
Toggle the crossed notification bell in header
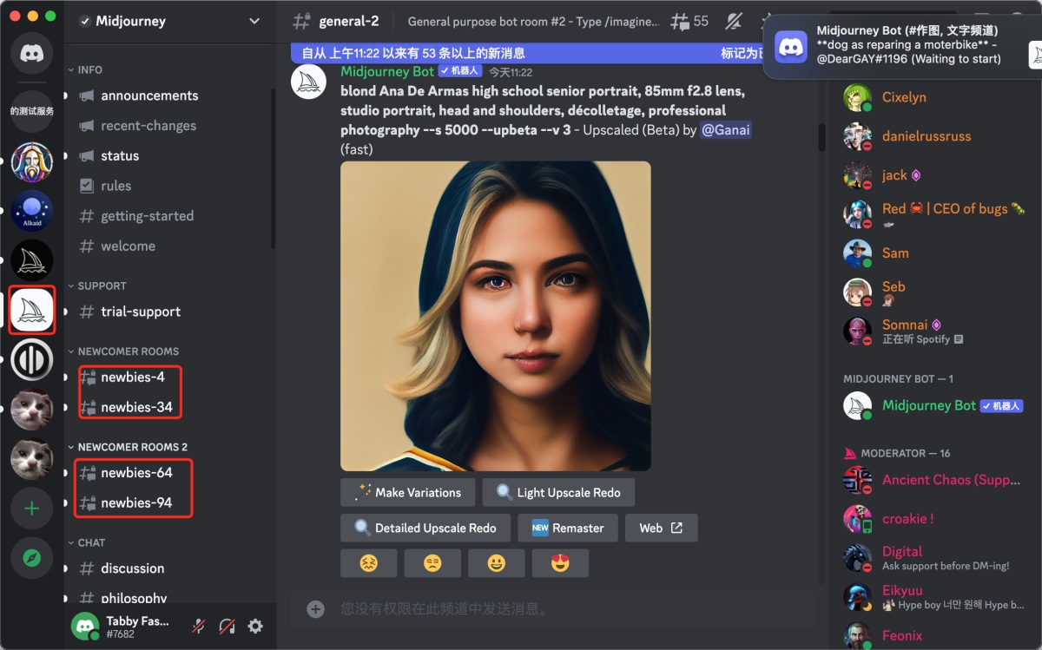tap(734, 21)
